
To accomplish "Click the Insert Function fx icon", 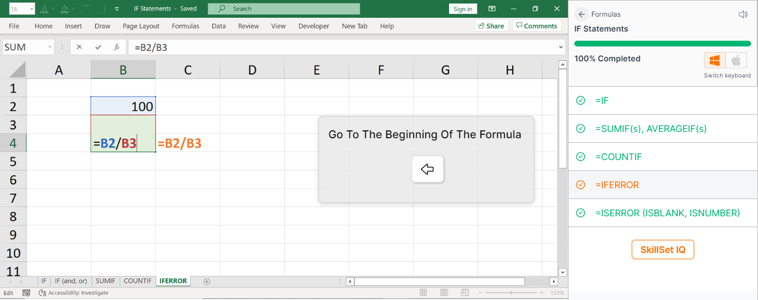I will coord(117,47).
